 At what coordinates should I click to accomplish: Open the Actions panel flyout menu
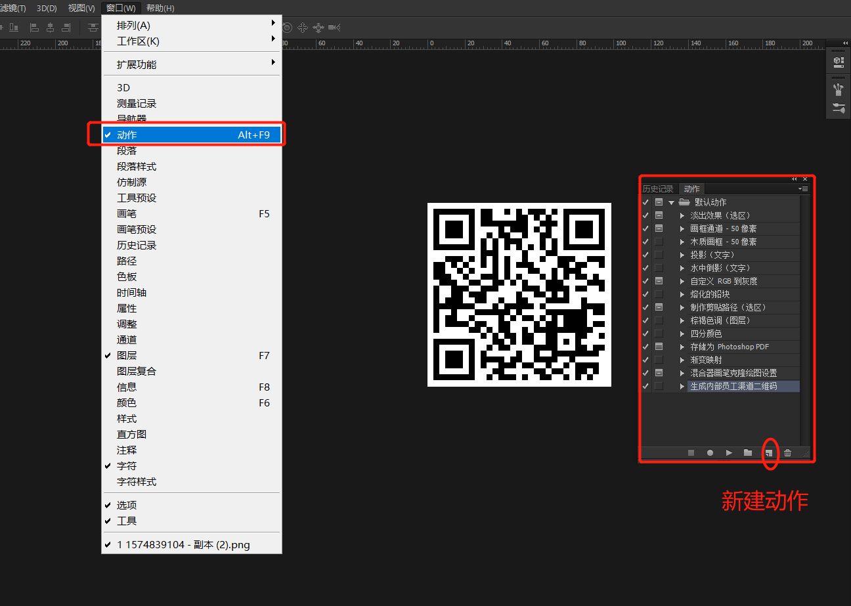803,189
